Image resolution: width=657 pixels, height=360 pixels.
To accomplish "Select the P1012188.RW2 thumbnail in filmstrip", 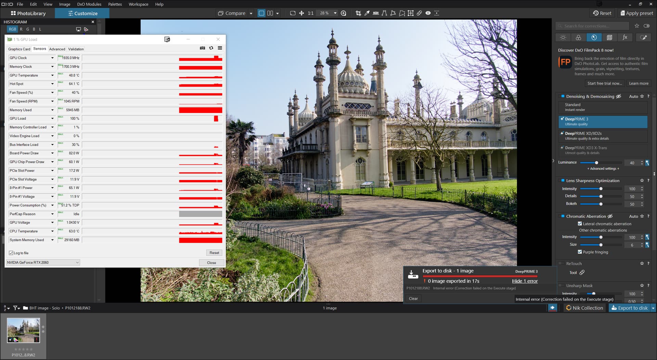I will (23, 330).
